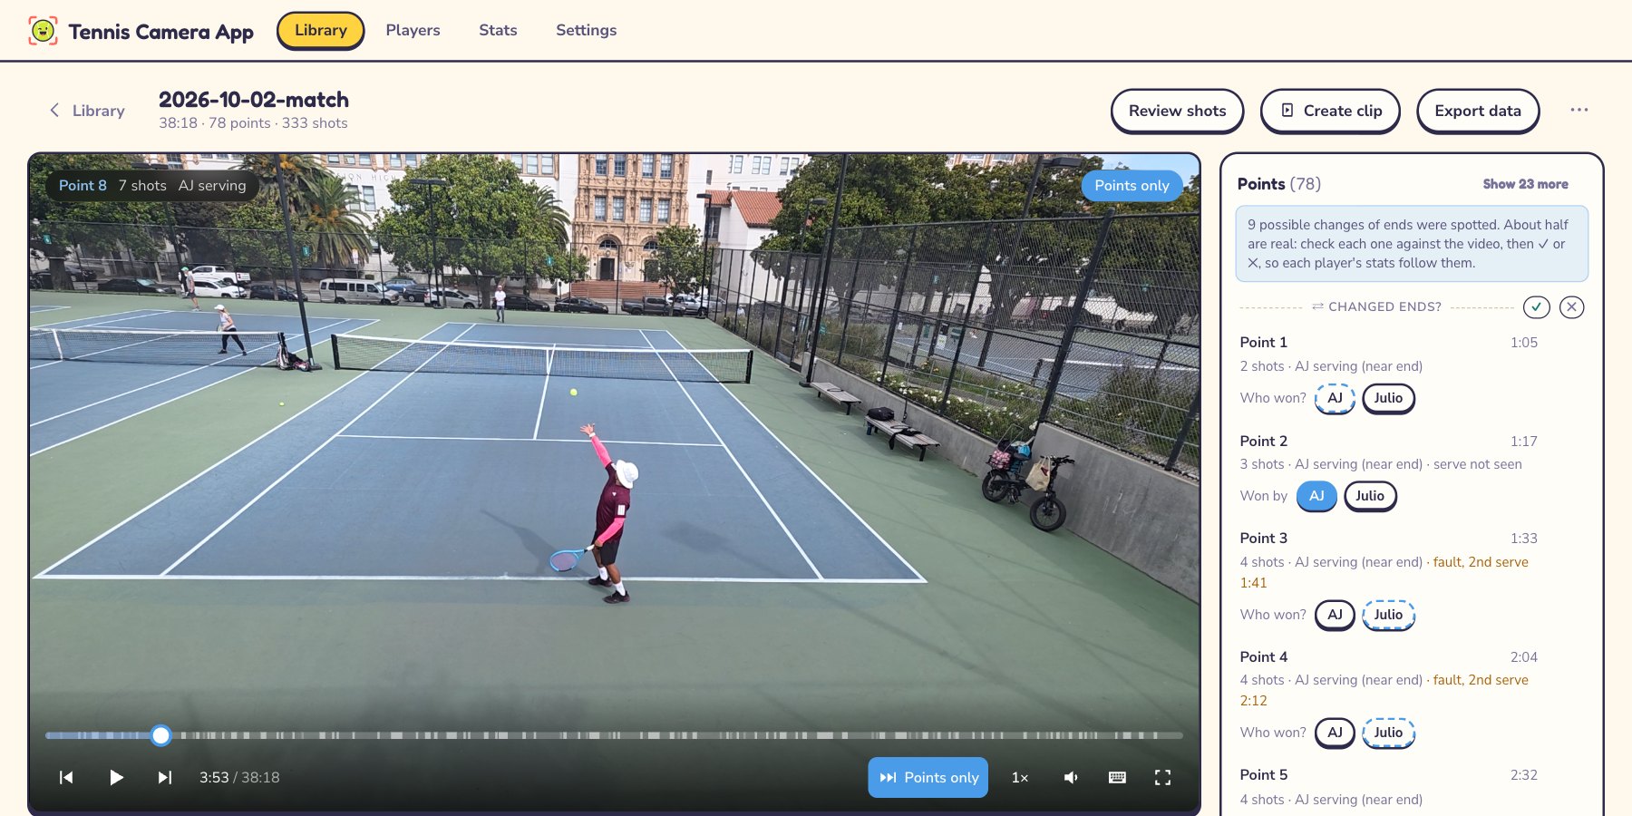Image resolution: width=1632 pixels, height=816 pixels.
Task: Go to the Settings tab
Action: click(586, 30)
